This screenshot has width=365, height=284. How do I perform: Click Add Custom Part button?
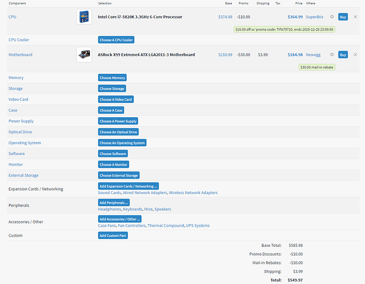point(113,235)
